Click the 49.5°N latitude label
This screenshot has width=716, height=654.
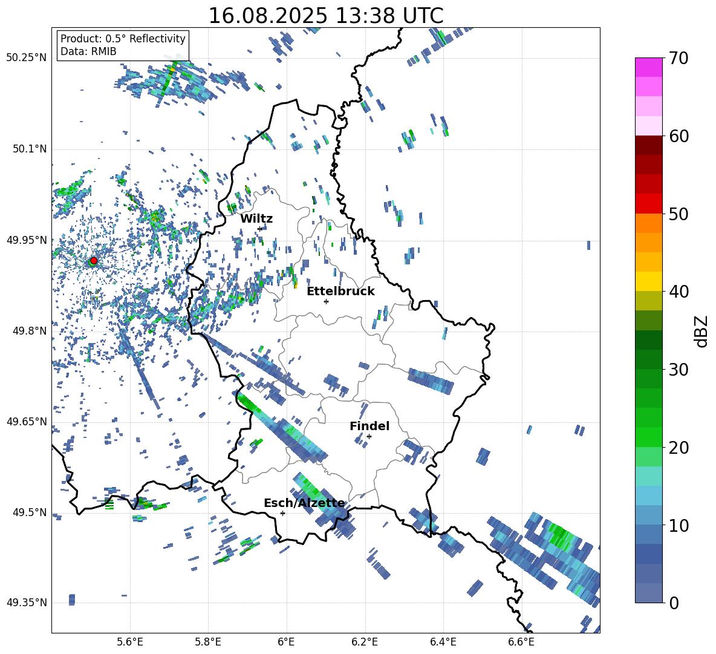(29, 512)
